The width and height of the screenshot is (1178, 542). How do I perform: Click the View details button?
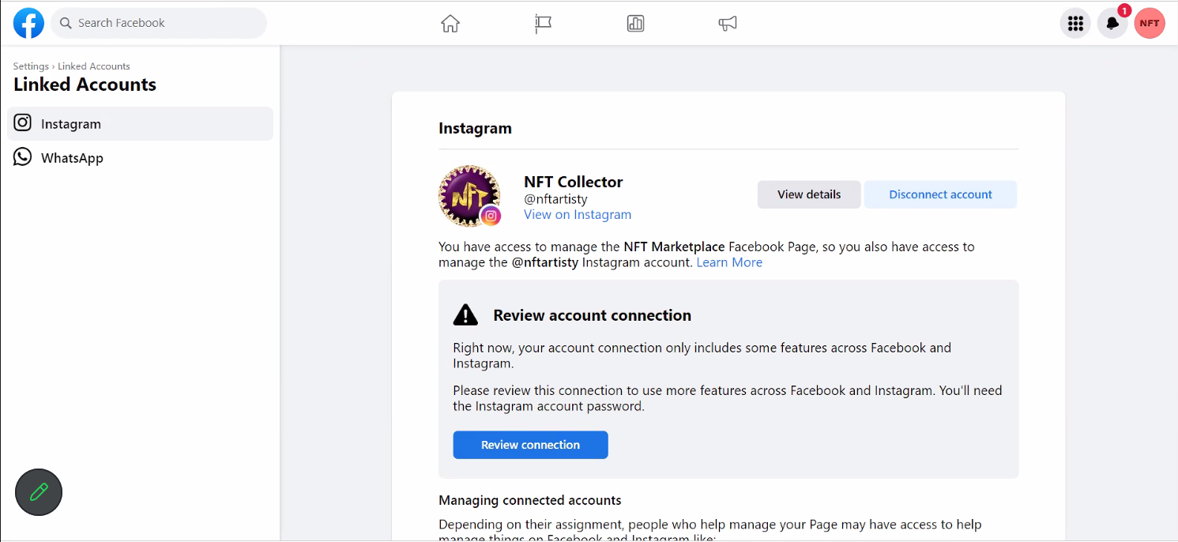click(809, 194)
